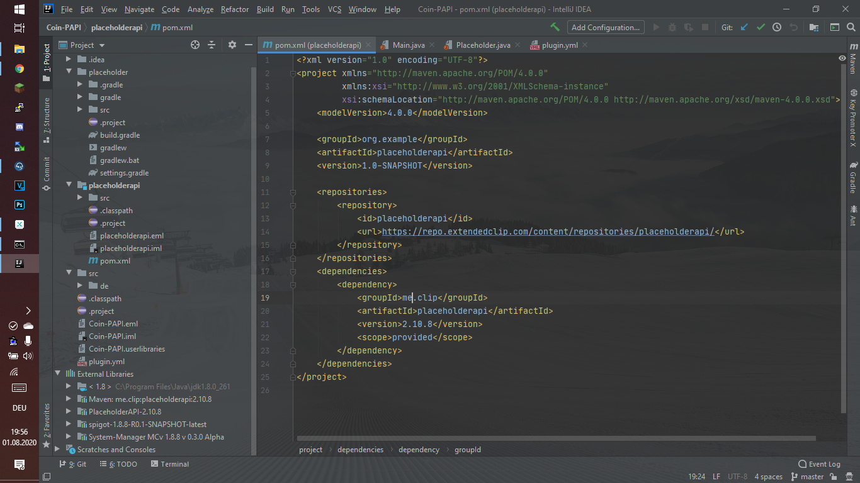Open the Refactor menu
The image size is (860, 483).
pos(235,9)
